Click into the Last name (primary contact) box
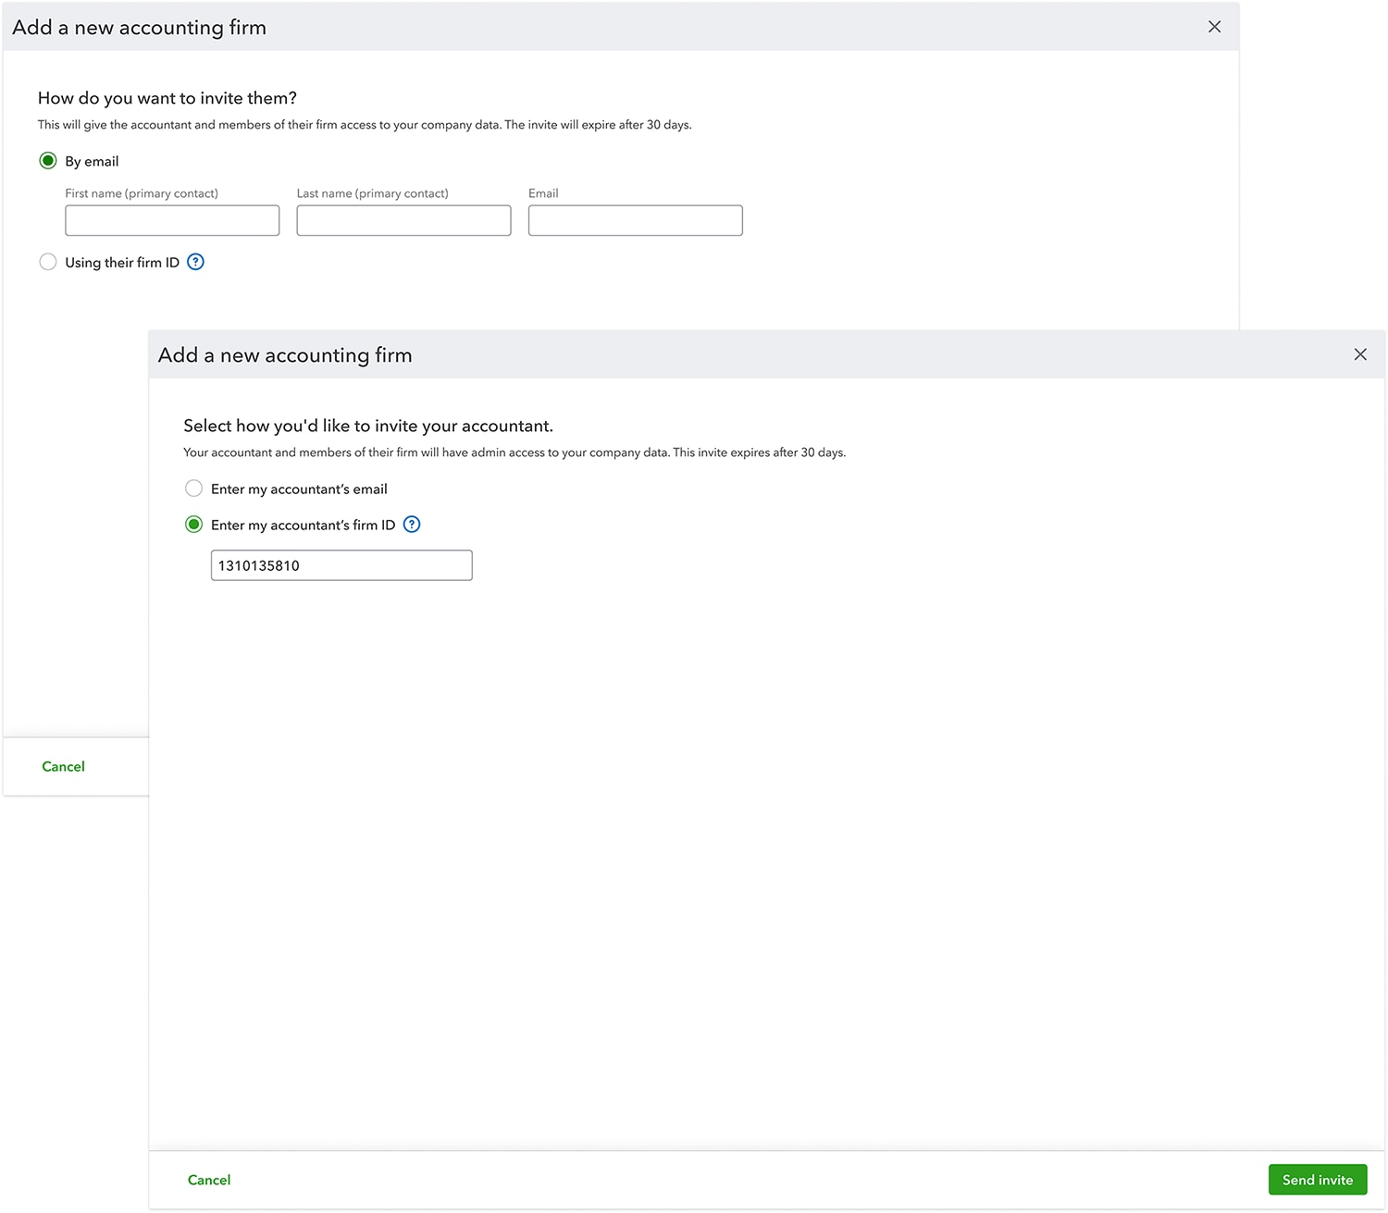The image size is (1388, 1213). click(x=403, y=220)
